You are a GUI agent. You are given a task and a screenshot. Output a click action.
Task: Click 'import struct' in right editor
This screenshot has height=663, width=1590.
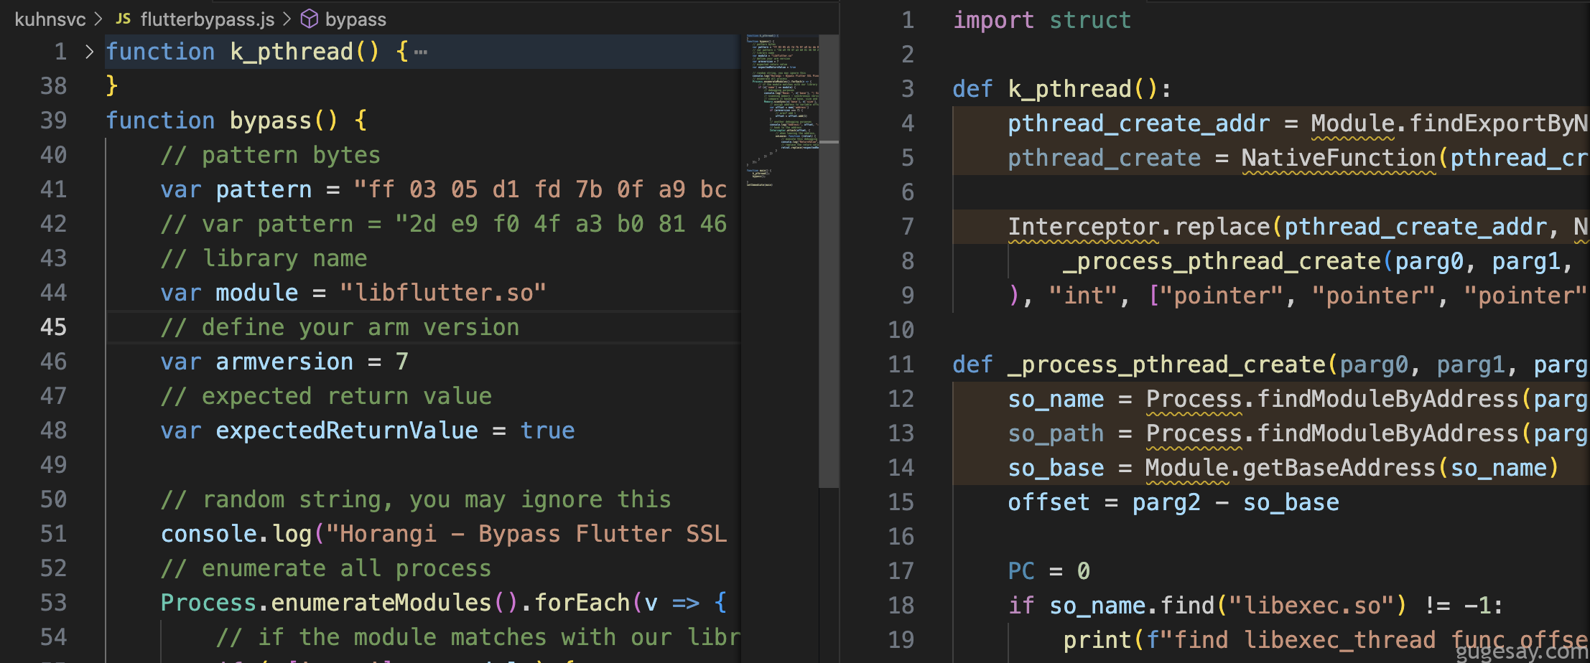[x=1042, y=20]
